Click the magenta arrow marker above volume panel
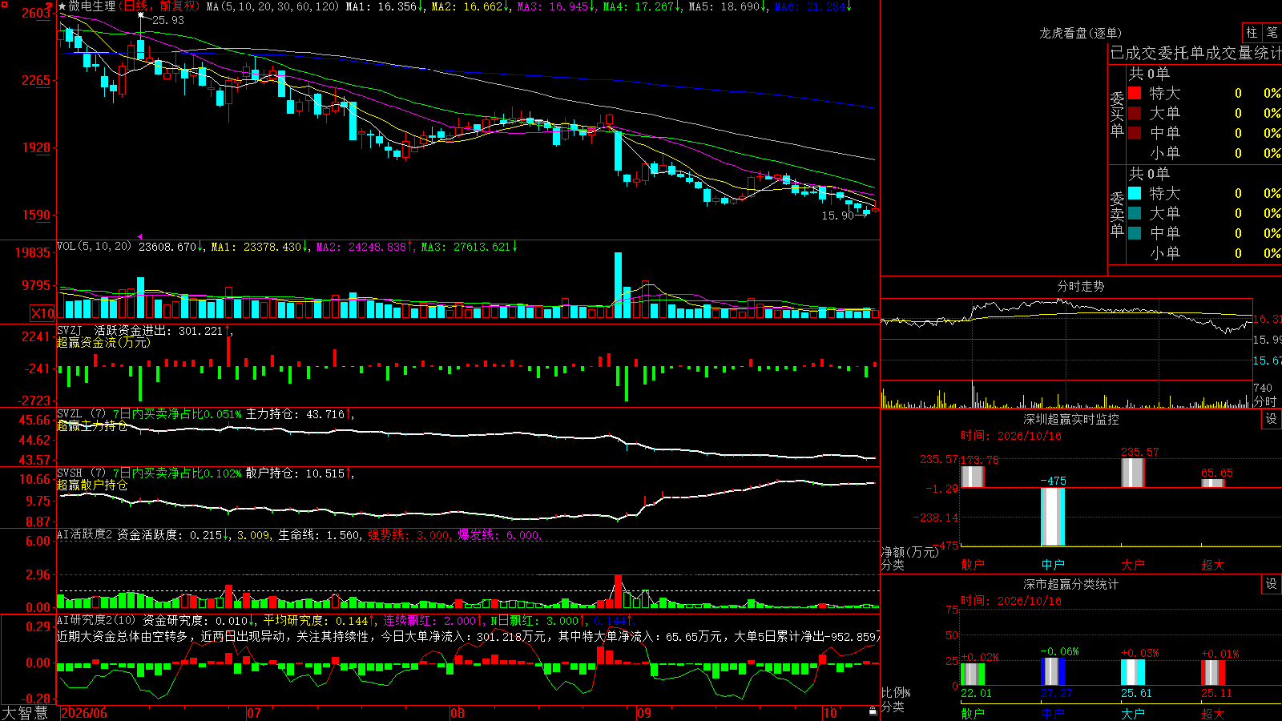 click(x=140, y=236)
